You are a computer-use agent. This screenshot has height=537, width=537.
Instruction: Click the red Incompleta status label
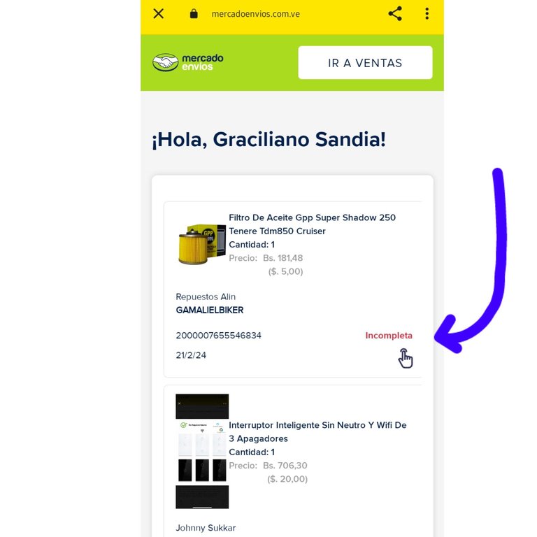click(x=389, y=336)
